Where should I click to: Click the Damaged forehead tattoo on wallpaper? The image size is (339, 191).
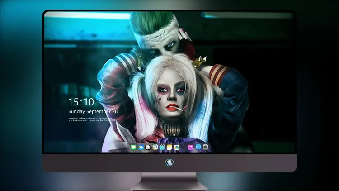tap(155, 35)
